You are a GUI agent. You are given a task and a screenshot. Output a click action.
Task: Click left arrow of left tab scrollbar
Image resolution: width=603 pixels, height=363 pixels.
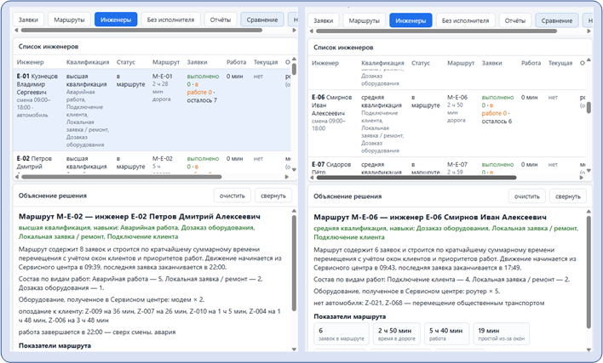(x=16, y=30)
